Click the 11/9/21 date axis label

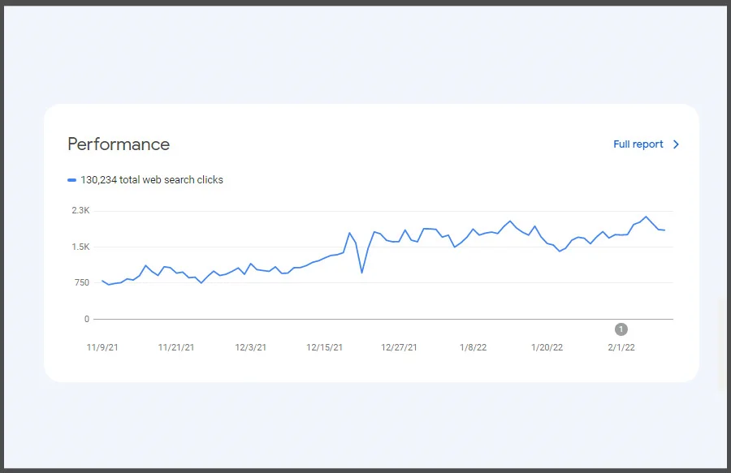102,347
